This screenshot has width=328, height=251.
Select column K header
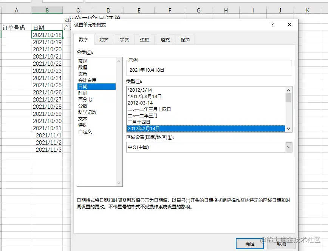coord(308,10)
